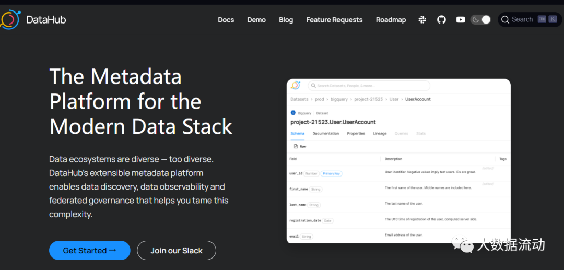Click the Field column header
Image resolution: width=564 pixels, height=270 pixels.
[293, 159]
